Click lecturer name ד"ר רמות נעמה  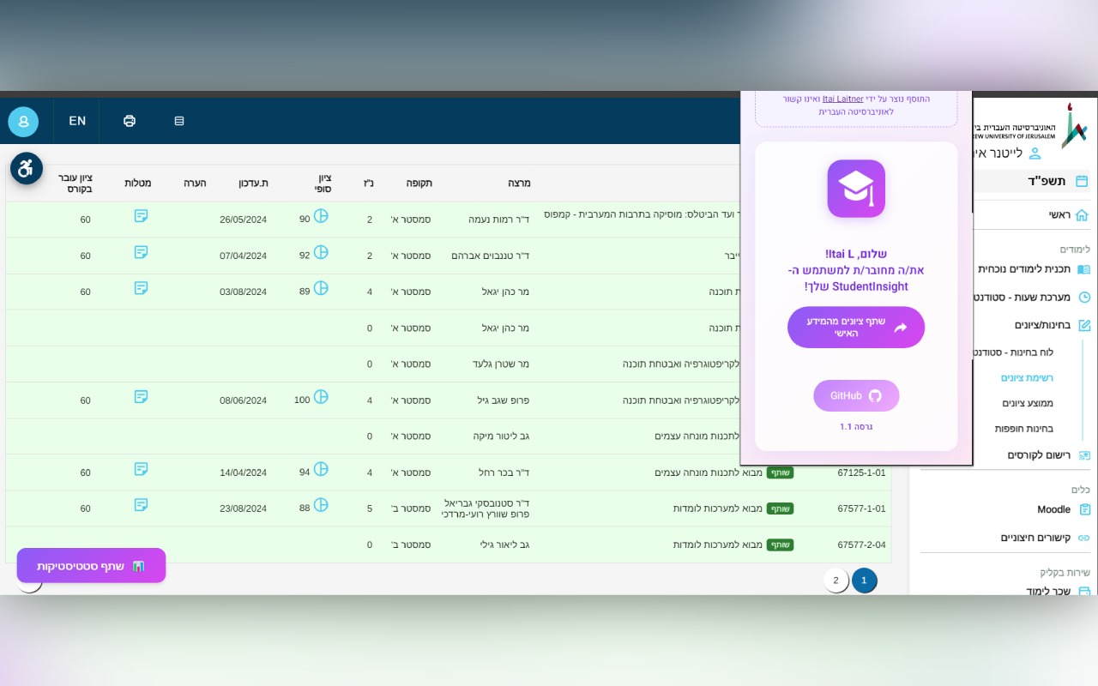click(x=498, y=220)
